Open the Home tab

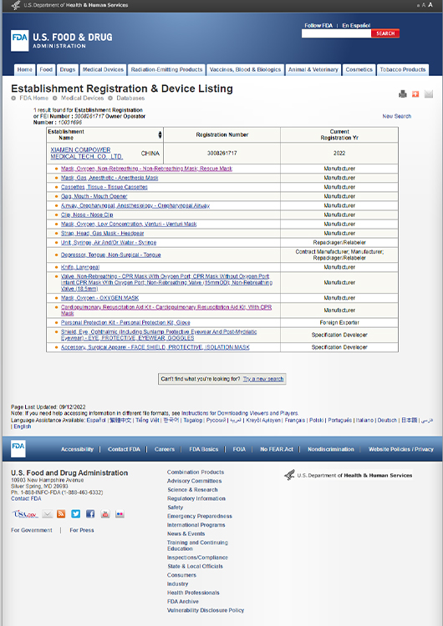(24, 69)
